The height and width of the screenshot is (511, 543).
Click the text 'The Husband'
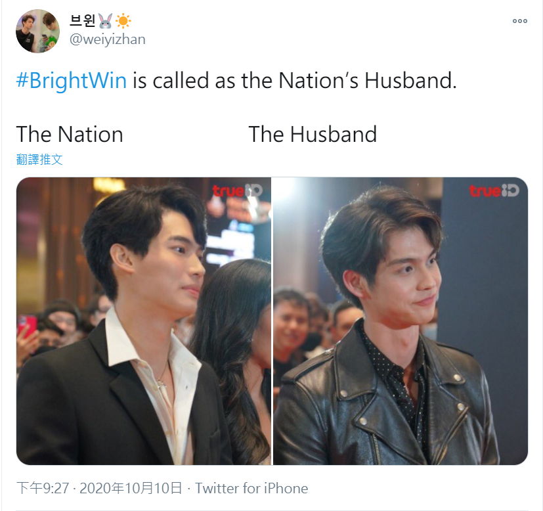313,135
